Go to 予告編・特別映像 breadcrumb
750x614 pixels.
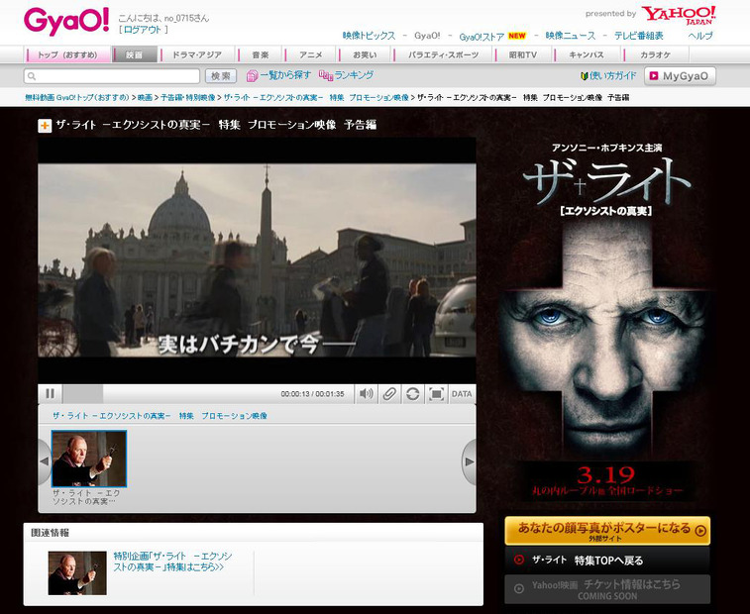187,98
